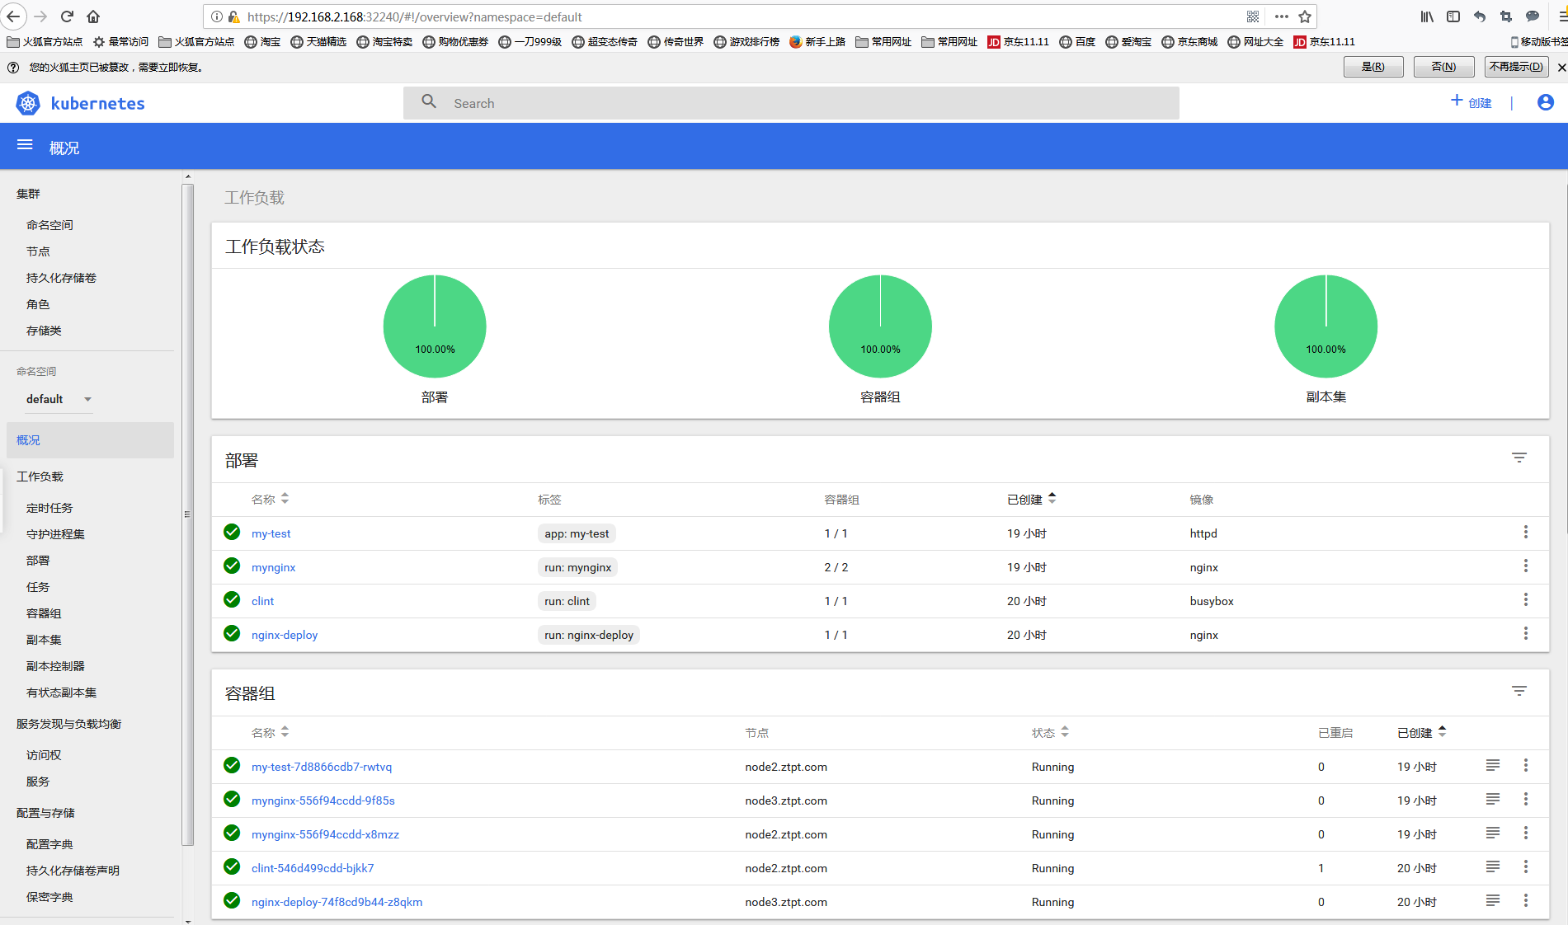Viewport: 1568px width, 925px height.
Task: Open 新手上路 bookmark in bookmarks bar
Action: (x=817, y=42)
